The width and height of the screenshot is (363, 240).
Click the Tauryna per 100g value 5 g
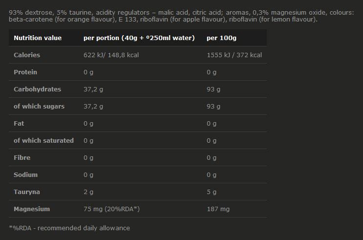point(212,192)
